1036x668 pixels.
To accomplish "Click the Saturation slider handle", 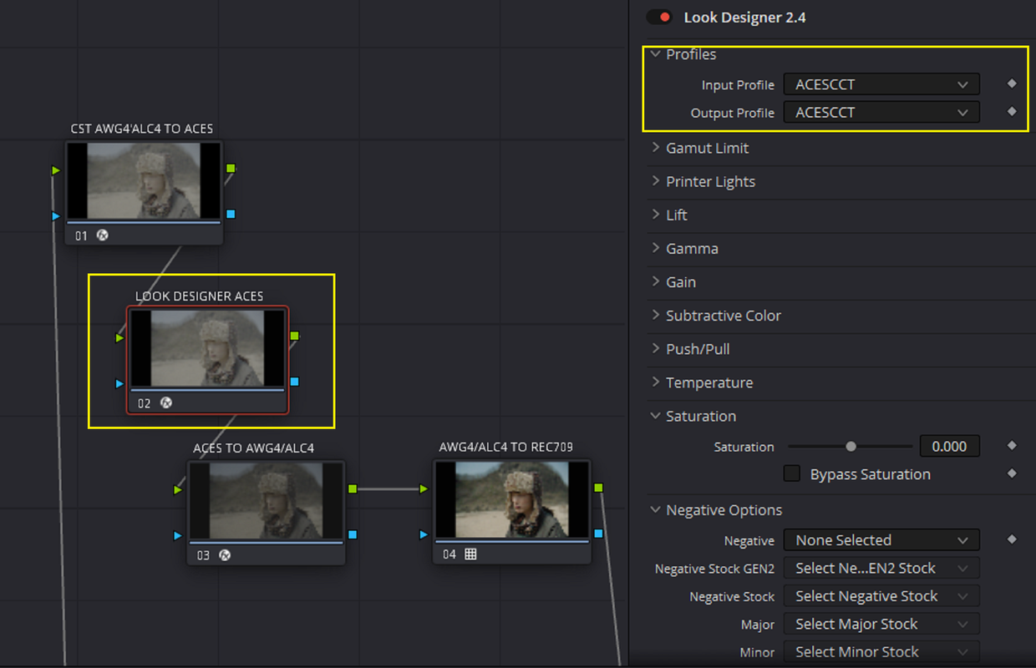I will tap(851, 447).
